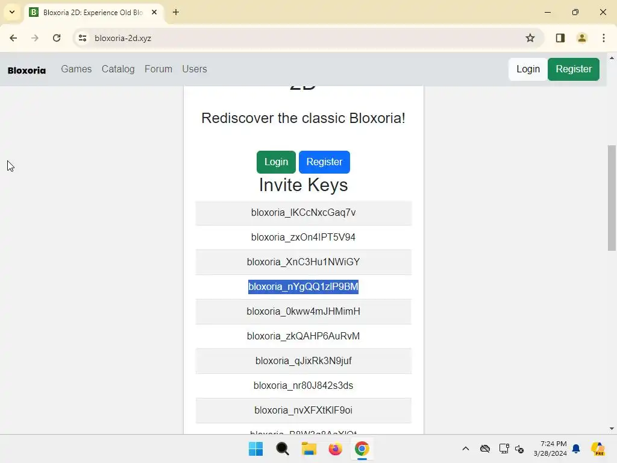Select key bloxoria_zkQAHP6AuRvM
This screenshot has width=617, height=463.
pos(304,336)
